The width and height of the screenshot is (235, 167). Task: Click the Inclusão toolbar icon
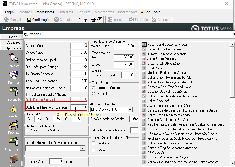(110, 20)
